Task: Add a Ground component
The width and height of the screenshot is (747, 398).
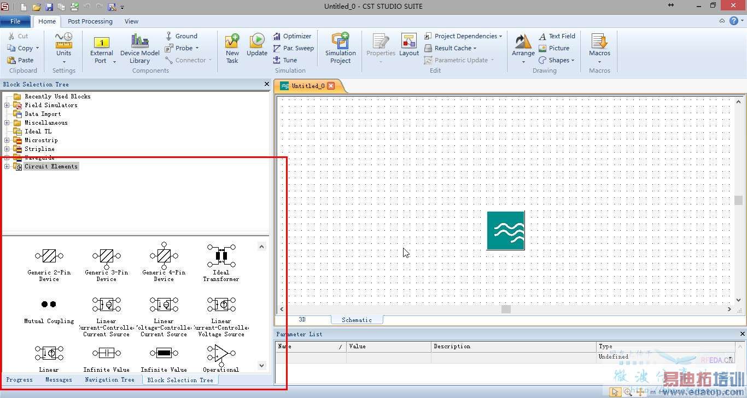Action: point(182,36)
